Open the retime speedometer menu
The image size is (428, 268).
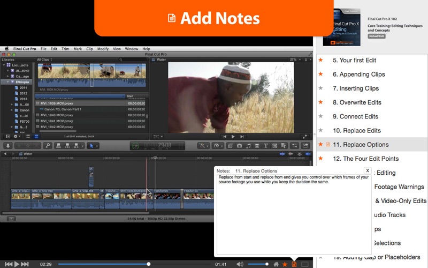[x=218, y=146]
